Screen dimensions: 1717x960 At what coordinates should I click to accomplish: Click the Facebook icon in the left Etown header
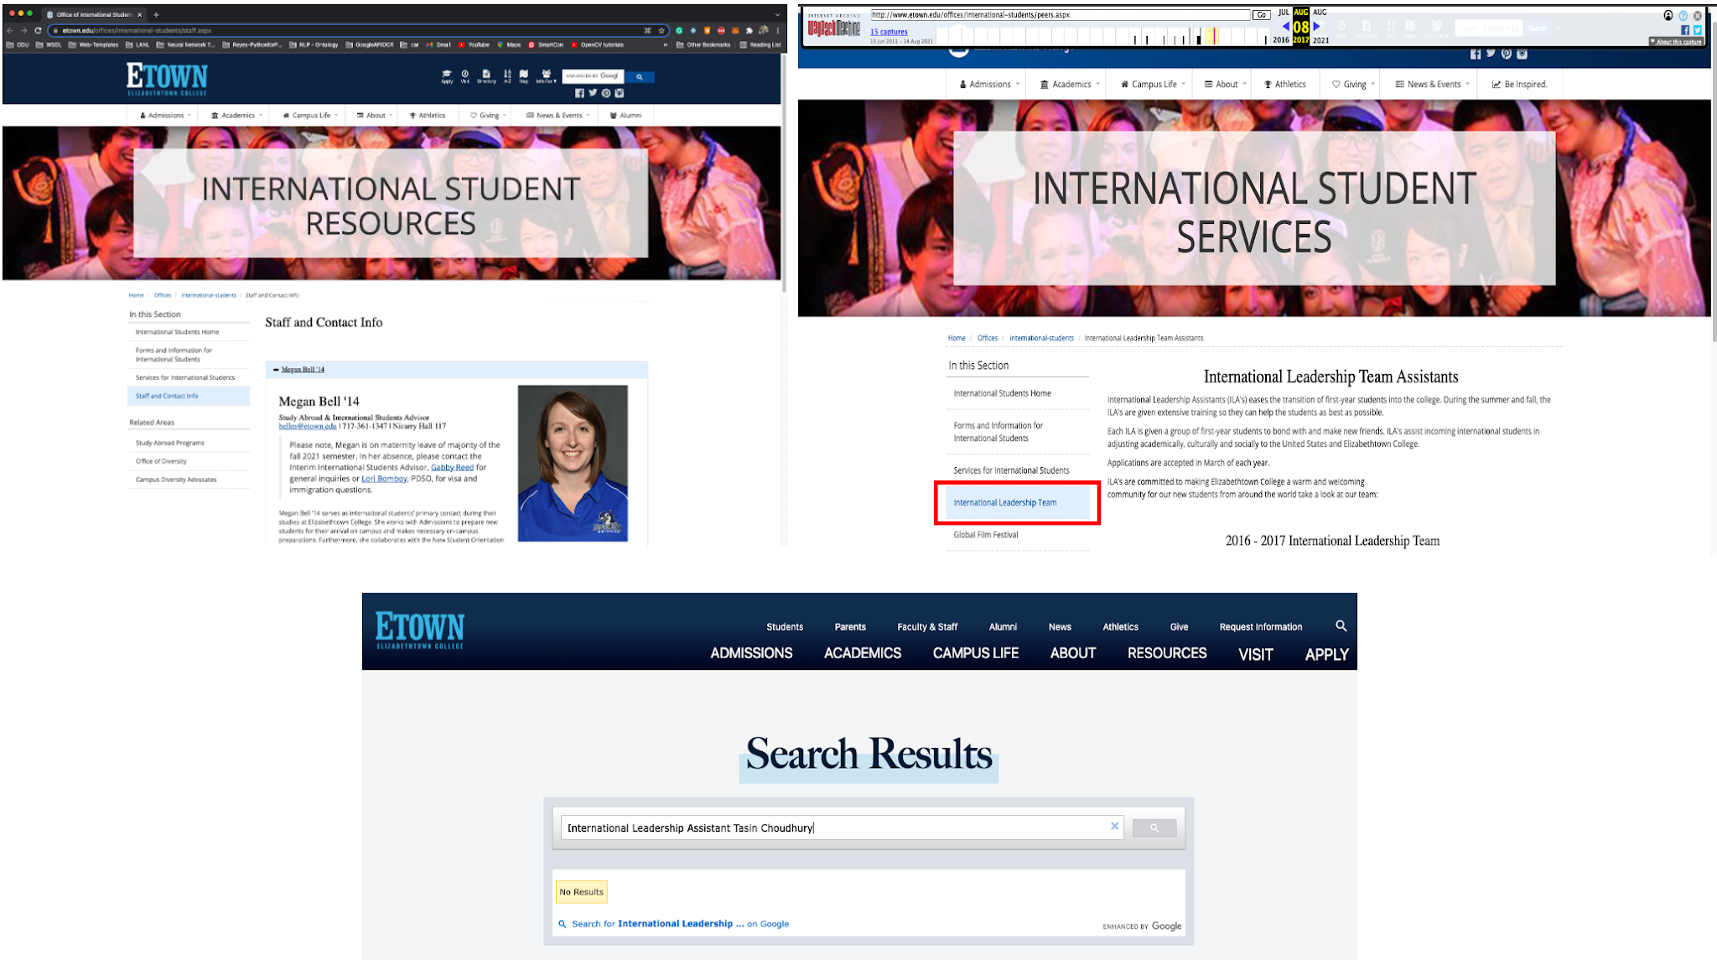580,93
